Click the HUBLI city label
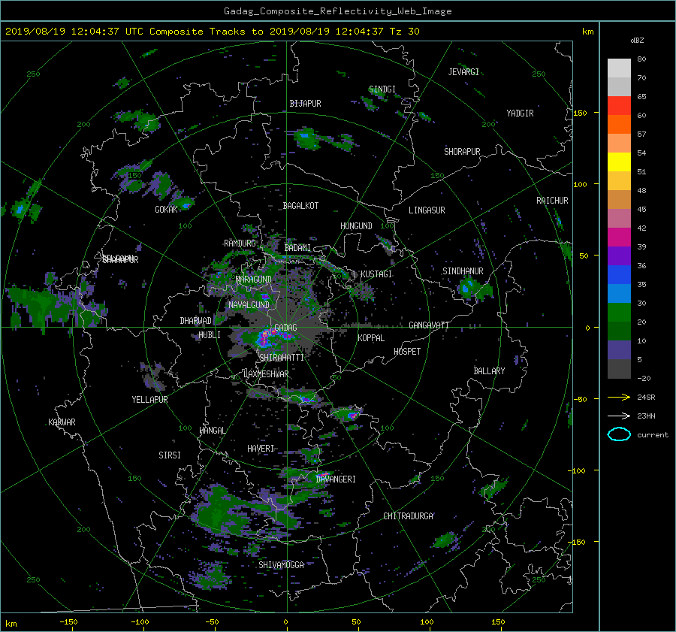Viewport: 676px width, 632px height. coord(210,335)
